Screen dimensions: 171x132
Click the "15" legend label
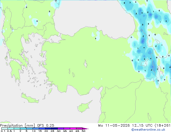[40, 131]
